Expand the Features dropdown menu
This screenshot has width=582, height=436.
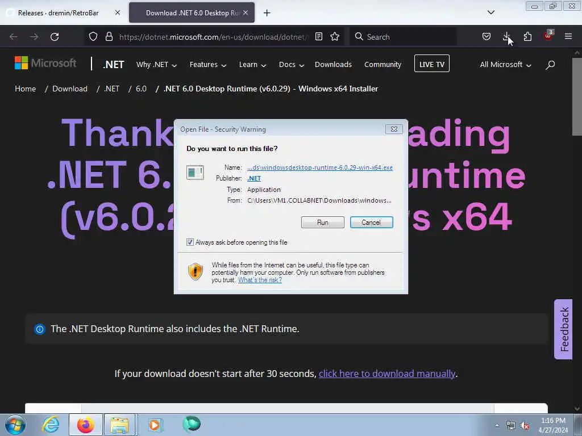(208, 65)
